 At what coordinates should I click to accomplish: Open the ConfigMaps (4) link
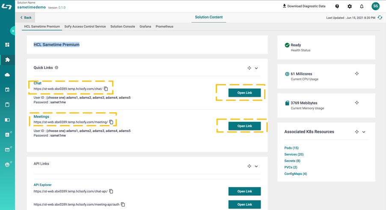pyautogui.click(x=295, y=174)
